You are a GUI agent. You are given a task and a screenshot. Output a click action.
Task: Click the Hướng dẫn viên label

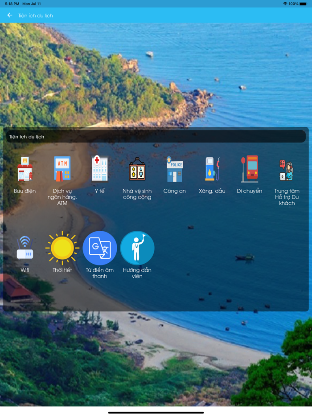click(x=137, y=273)
